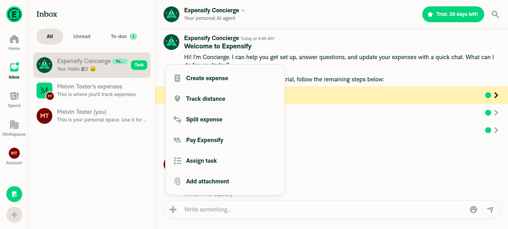This screenshot has height=229, width=508.
Task: Expand the Expensify Concierge header dropdown
Action: point(243,11)
